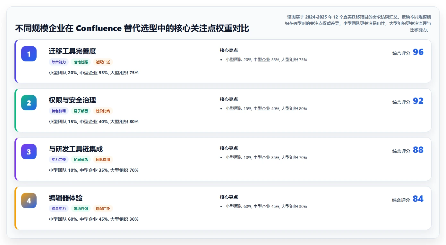Click the rank 1 badge
The width and height of the screenshot is (446, 245).
pyautogui.click(x=29, y=54)
